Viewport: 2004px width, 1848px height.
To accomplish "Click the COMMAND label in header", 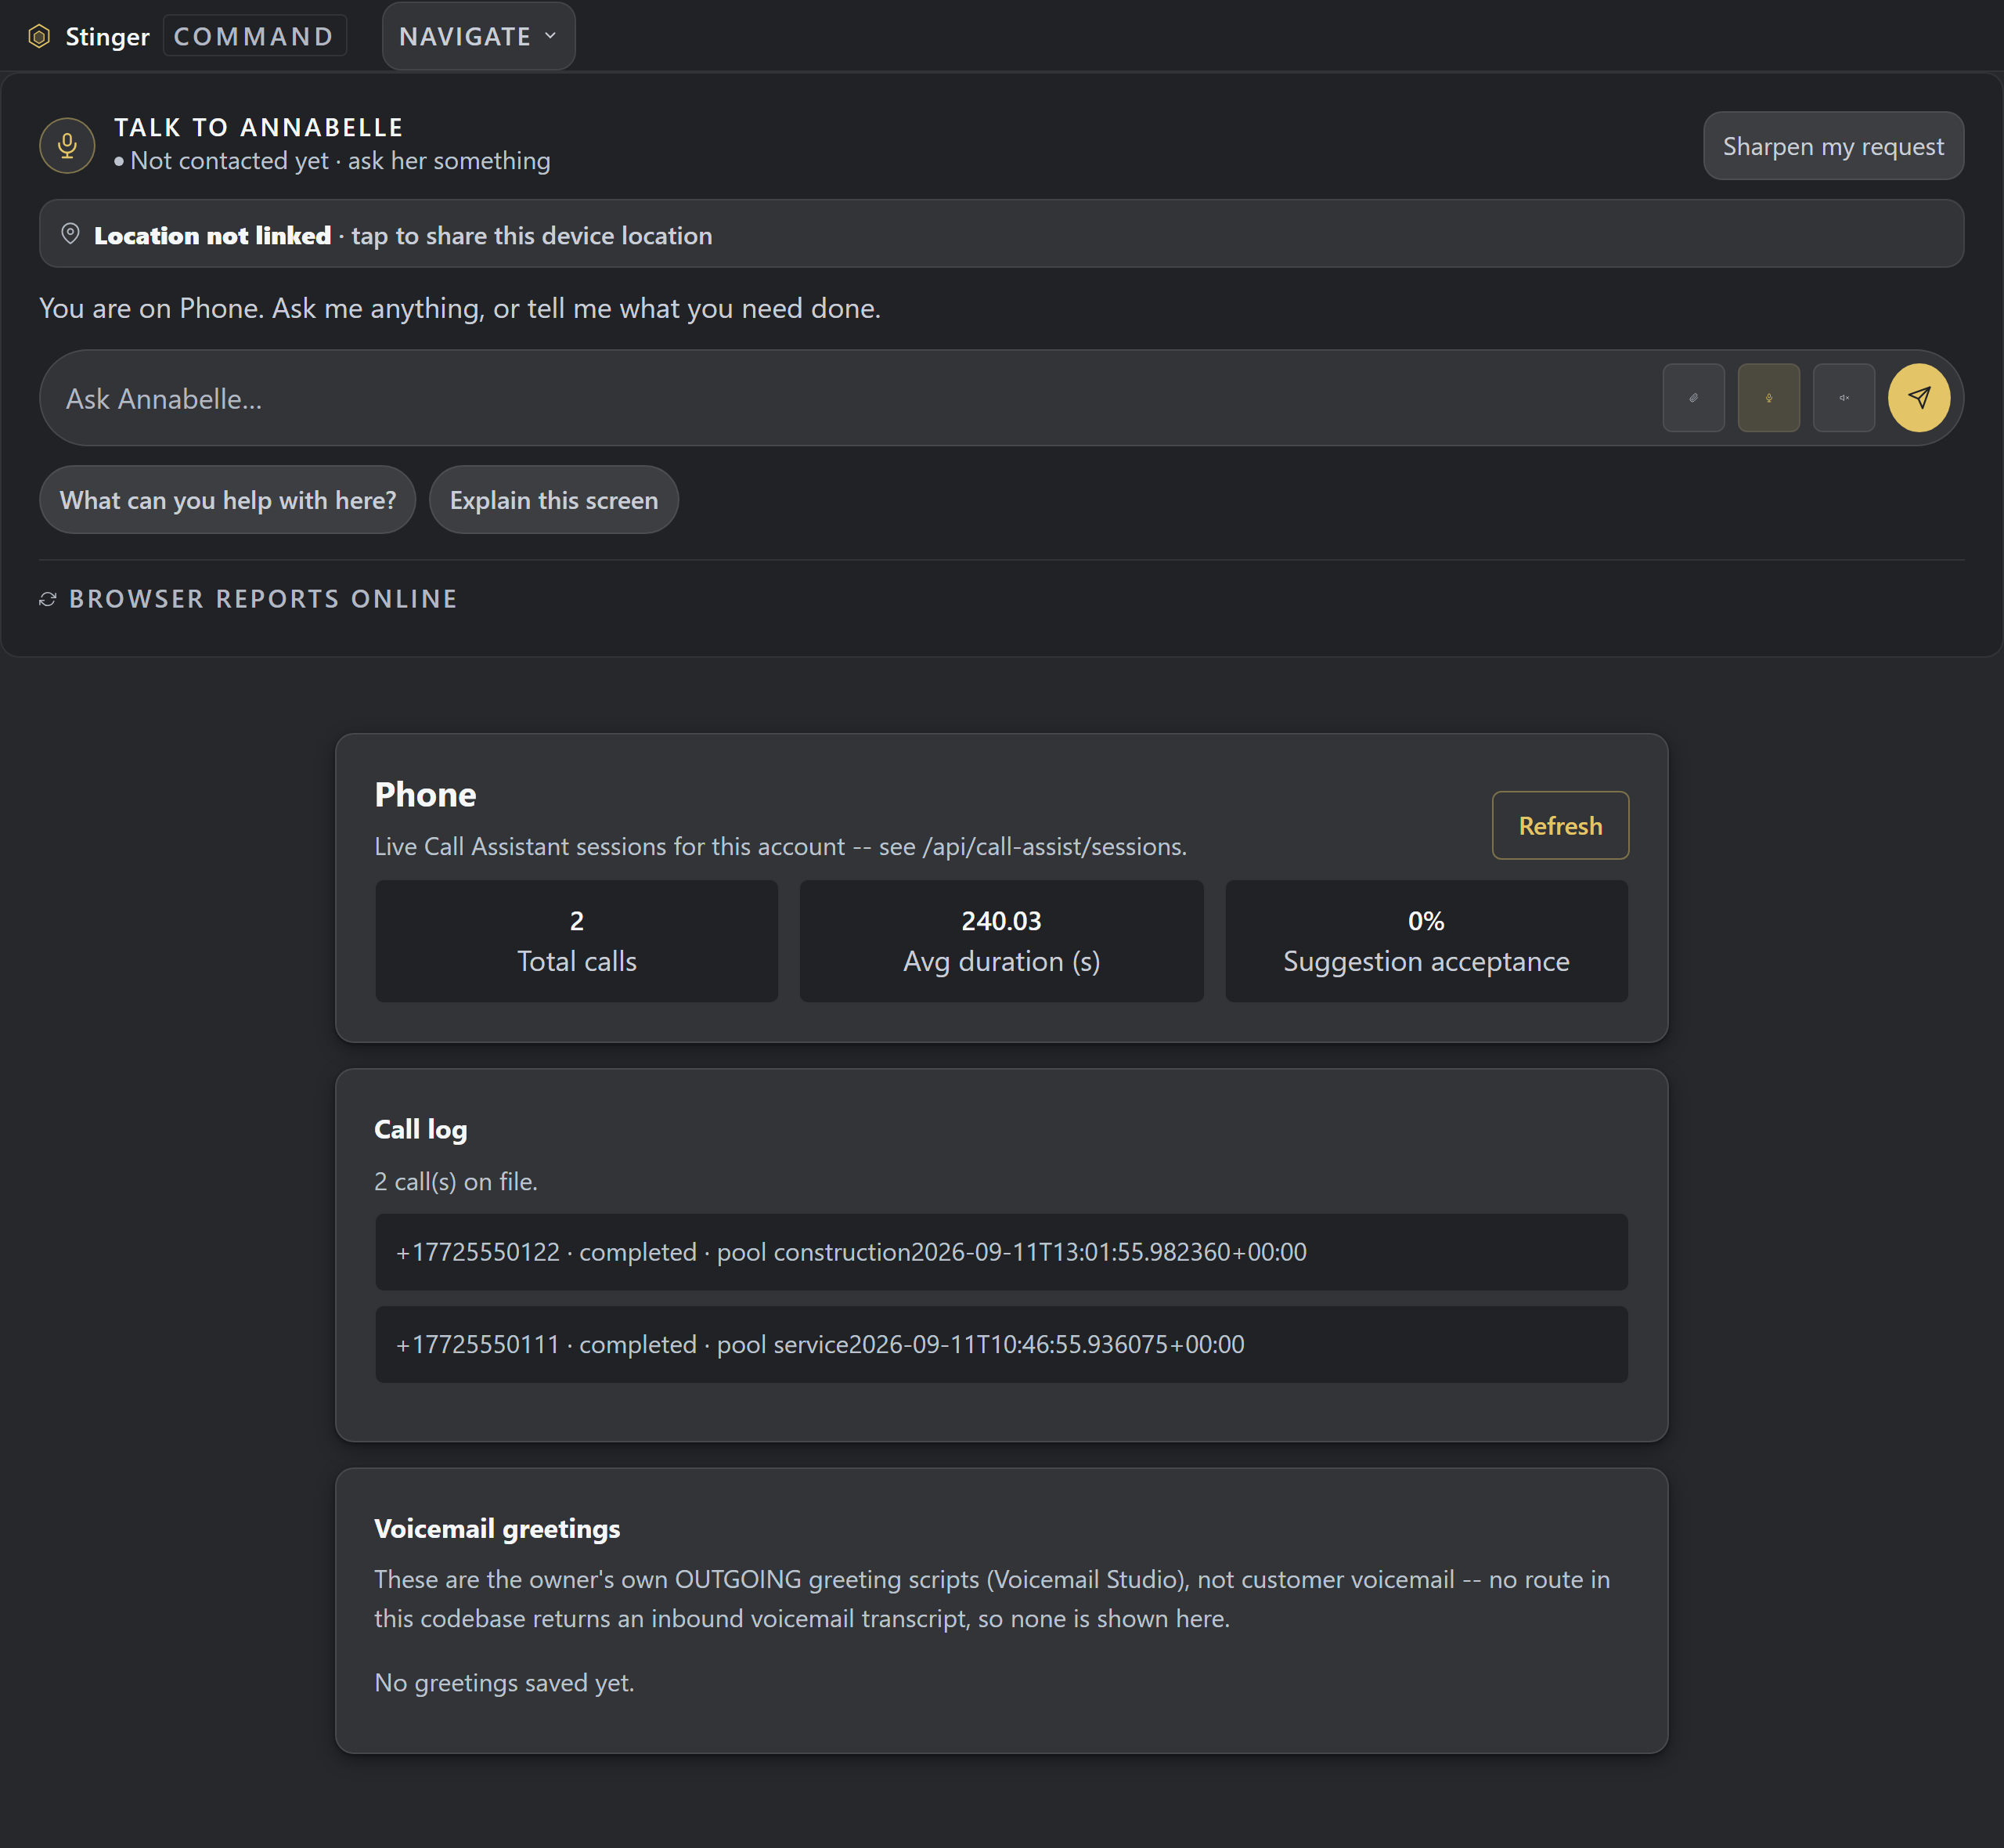I will coord(254,36).
